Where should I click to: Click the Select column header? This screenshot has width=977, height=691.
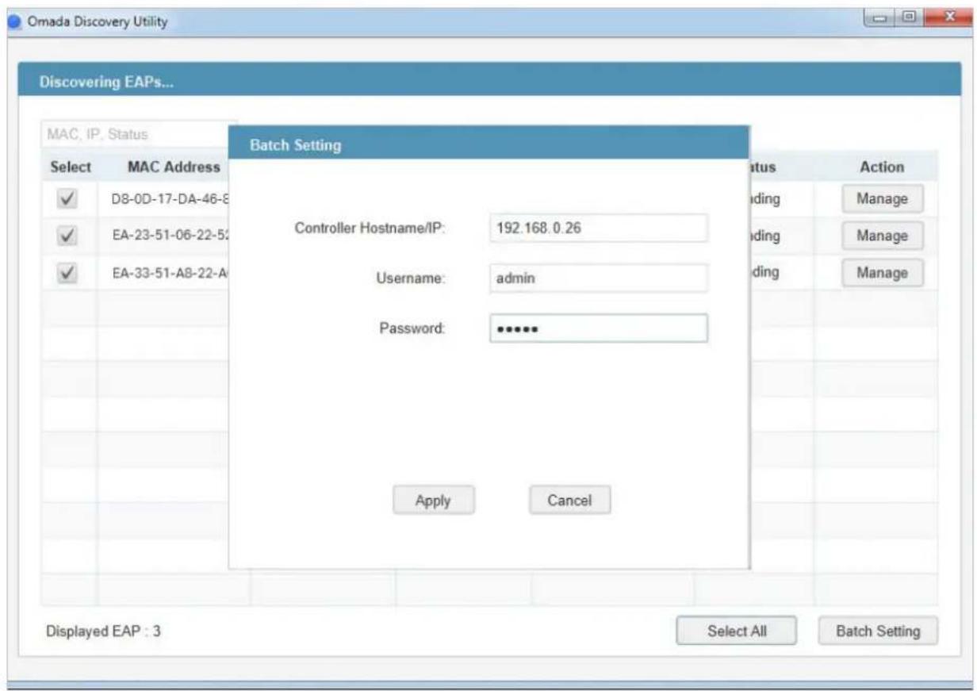pos(71,167)
